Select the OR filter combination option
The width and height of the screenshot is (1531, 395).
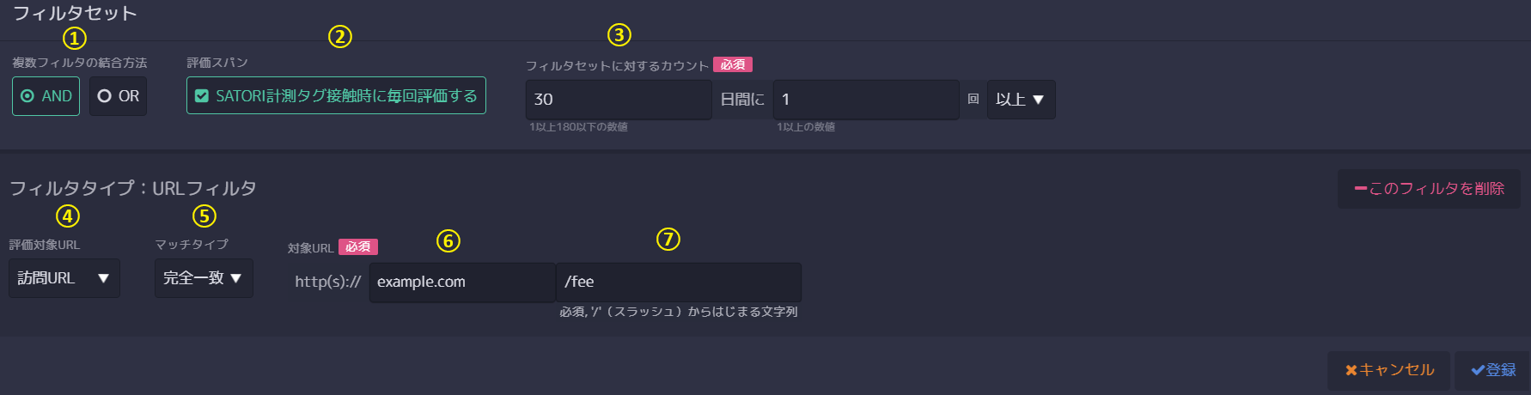[118, 96]
